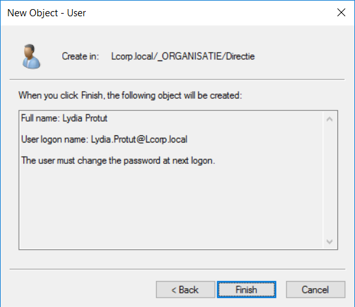This screenshot has width=355, height=307.
Task: Click the Lydia Protut name in summary
Action: click(x=85, y=118)
